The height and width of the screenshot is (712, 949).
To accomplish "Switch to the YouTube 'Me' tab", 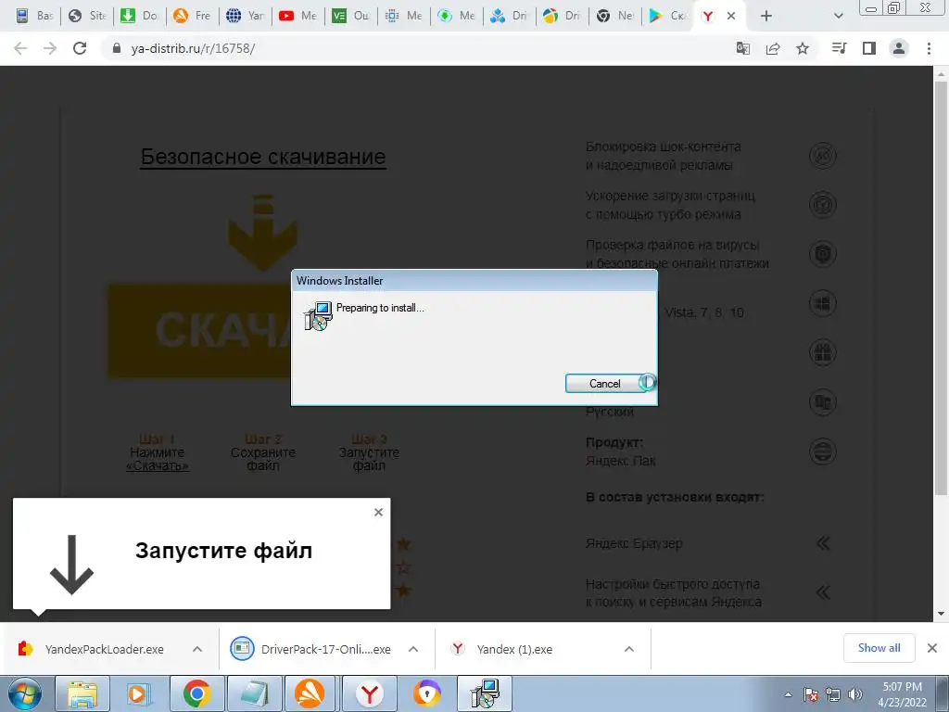I will (x=297, y=16).
